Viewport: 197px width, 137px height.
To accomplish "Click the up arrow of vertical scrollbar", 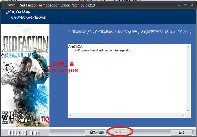I will point(188,47).
